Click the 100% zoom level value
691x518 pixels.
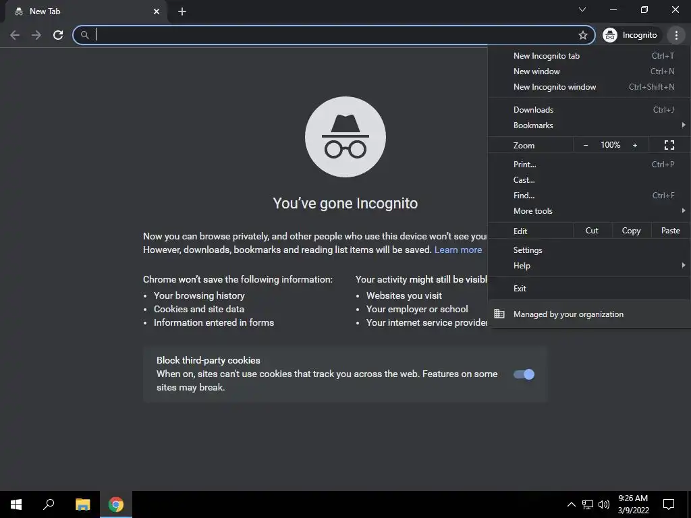(610, 145)
